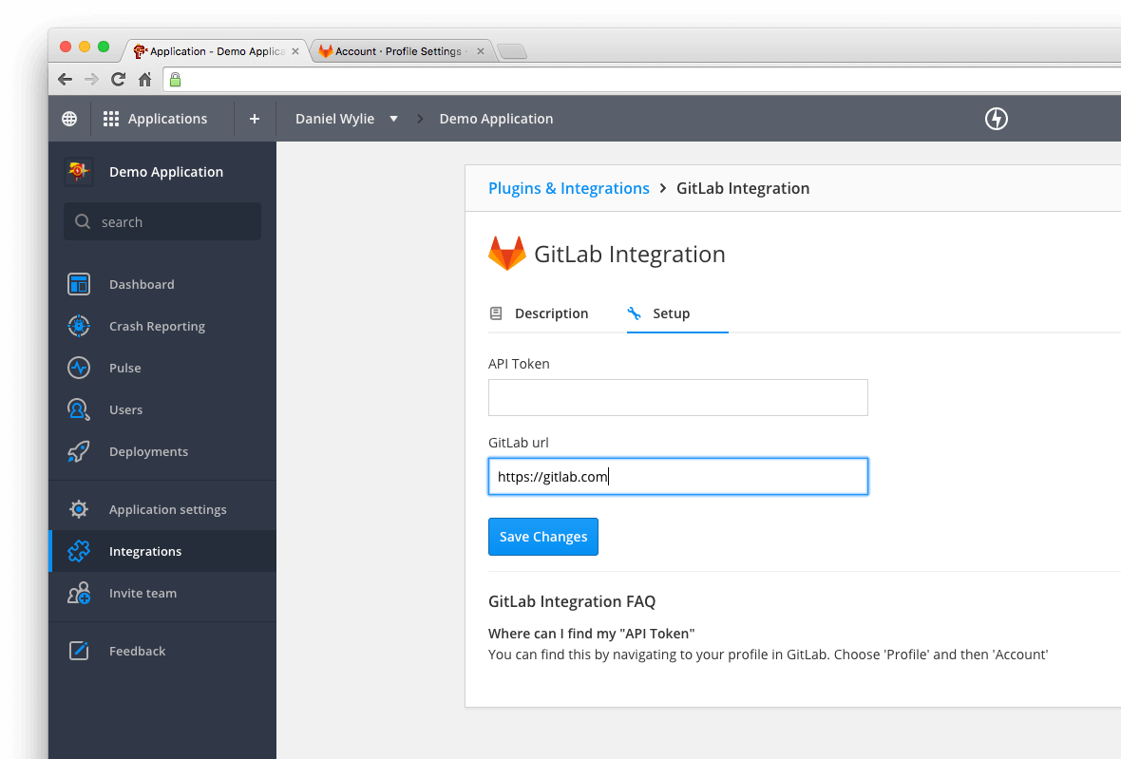
Task: Click the Users sidebar icon
Action: 78,409
